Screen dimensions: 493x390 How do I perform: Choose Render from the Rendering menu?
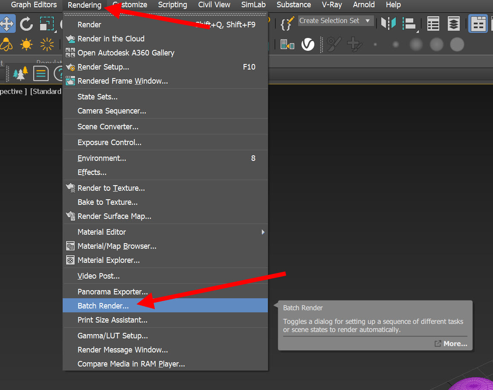coord(165,24)
